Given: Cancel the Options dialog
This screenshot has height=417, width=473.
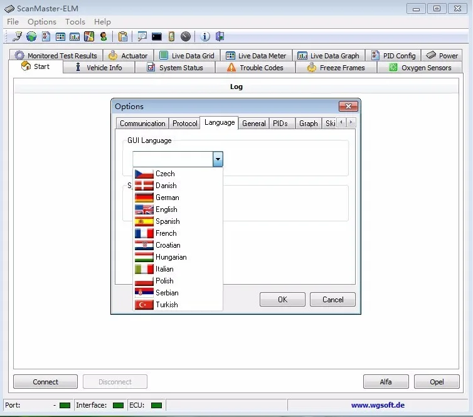Looking at the screenshot, I should tap(332, 299).
